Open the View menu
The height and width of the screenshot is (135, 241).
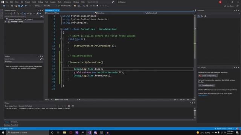click(17, 2)
